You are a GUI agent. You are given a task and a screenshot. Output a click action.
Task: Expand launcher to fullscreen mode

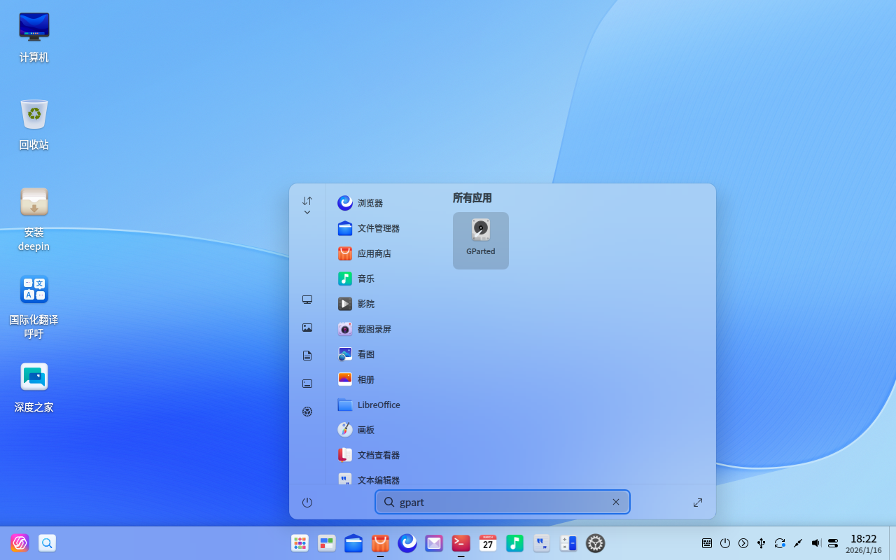(x=697, y=502)
